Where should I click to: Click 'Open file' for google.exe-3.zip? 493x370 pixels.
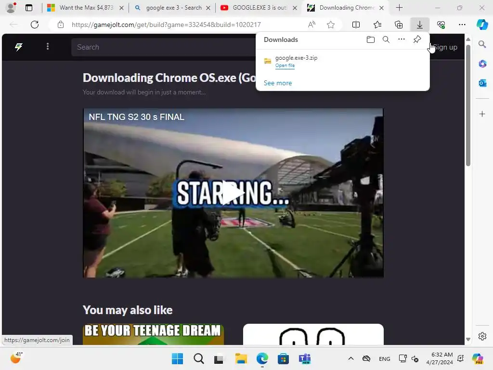coord(285,66)
